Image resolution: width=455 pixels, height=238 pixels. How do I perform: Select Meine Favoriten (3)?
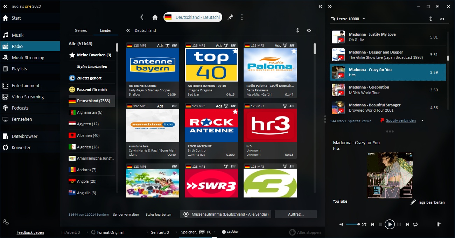pyautogui.click(x=92, y=55)
